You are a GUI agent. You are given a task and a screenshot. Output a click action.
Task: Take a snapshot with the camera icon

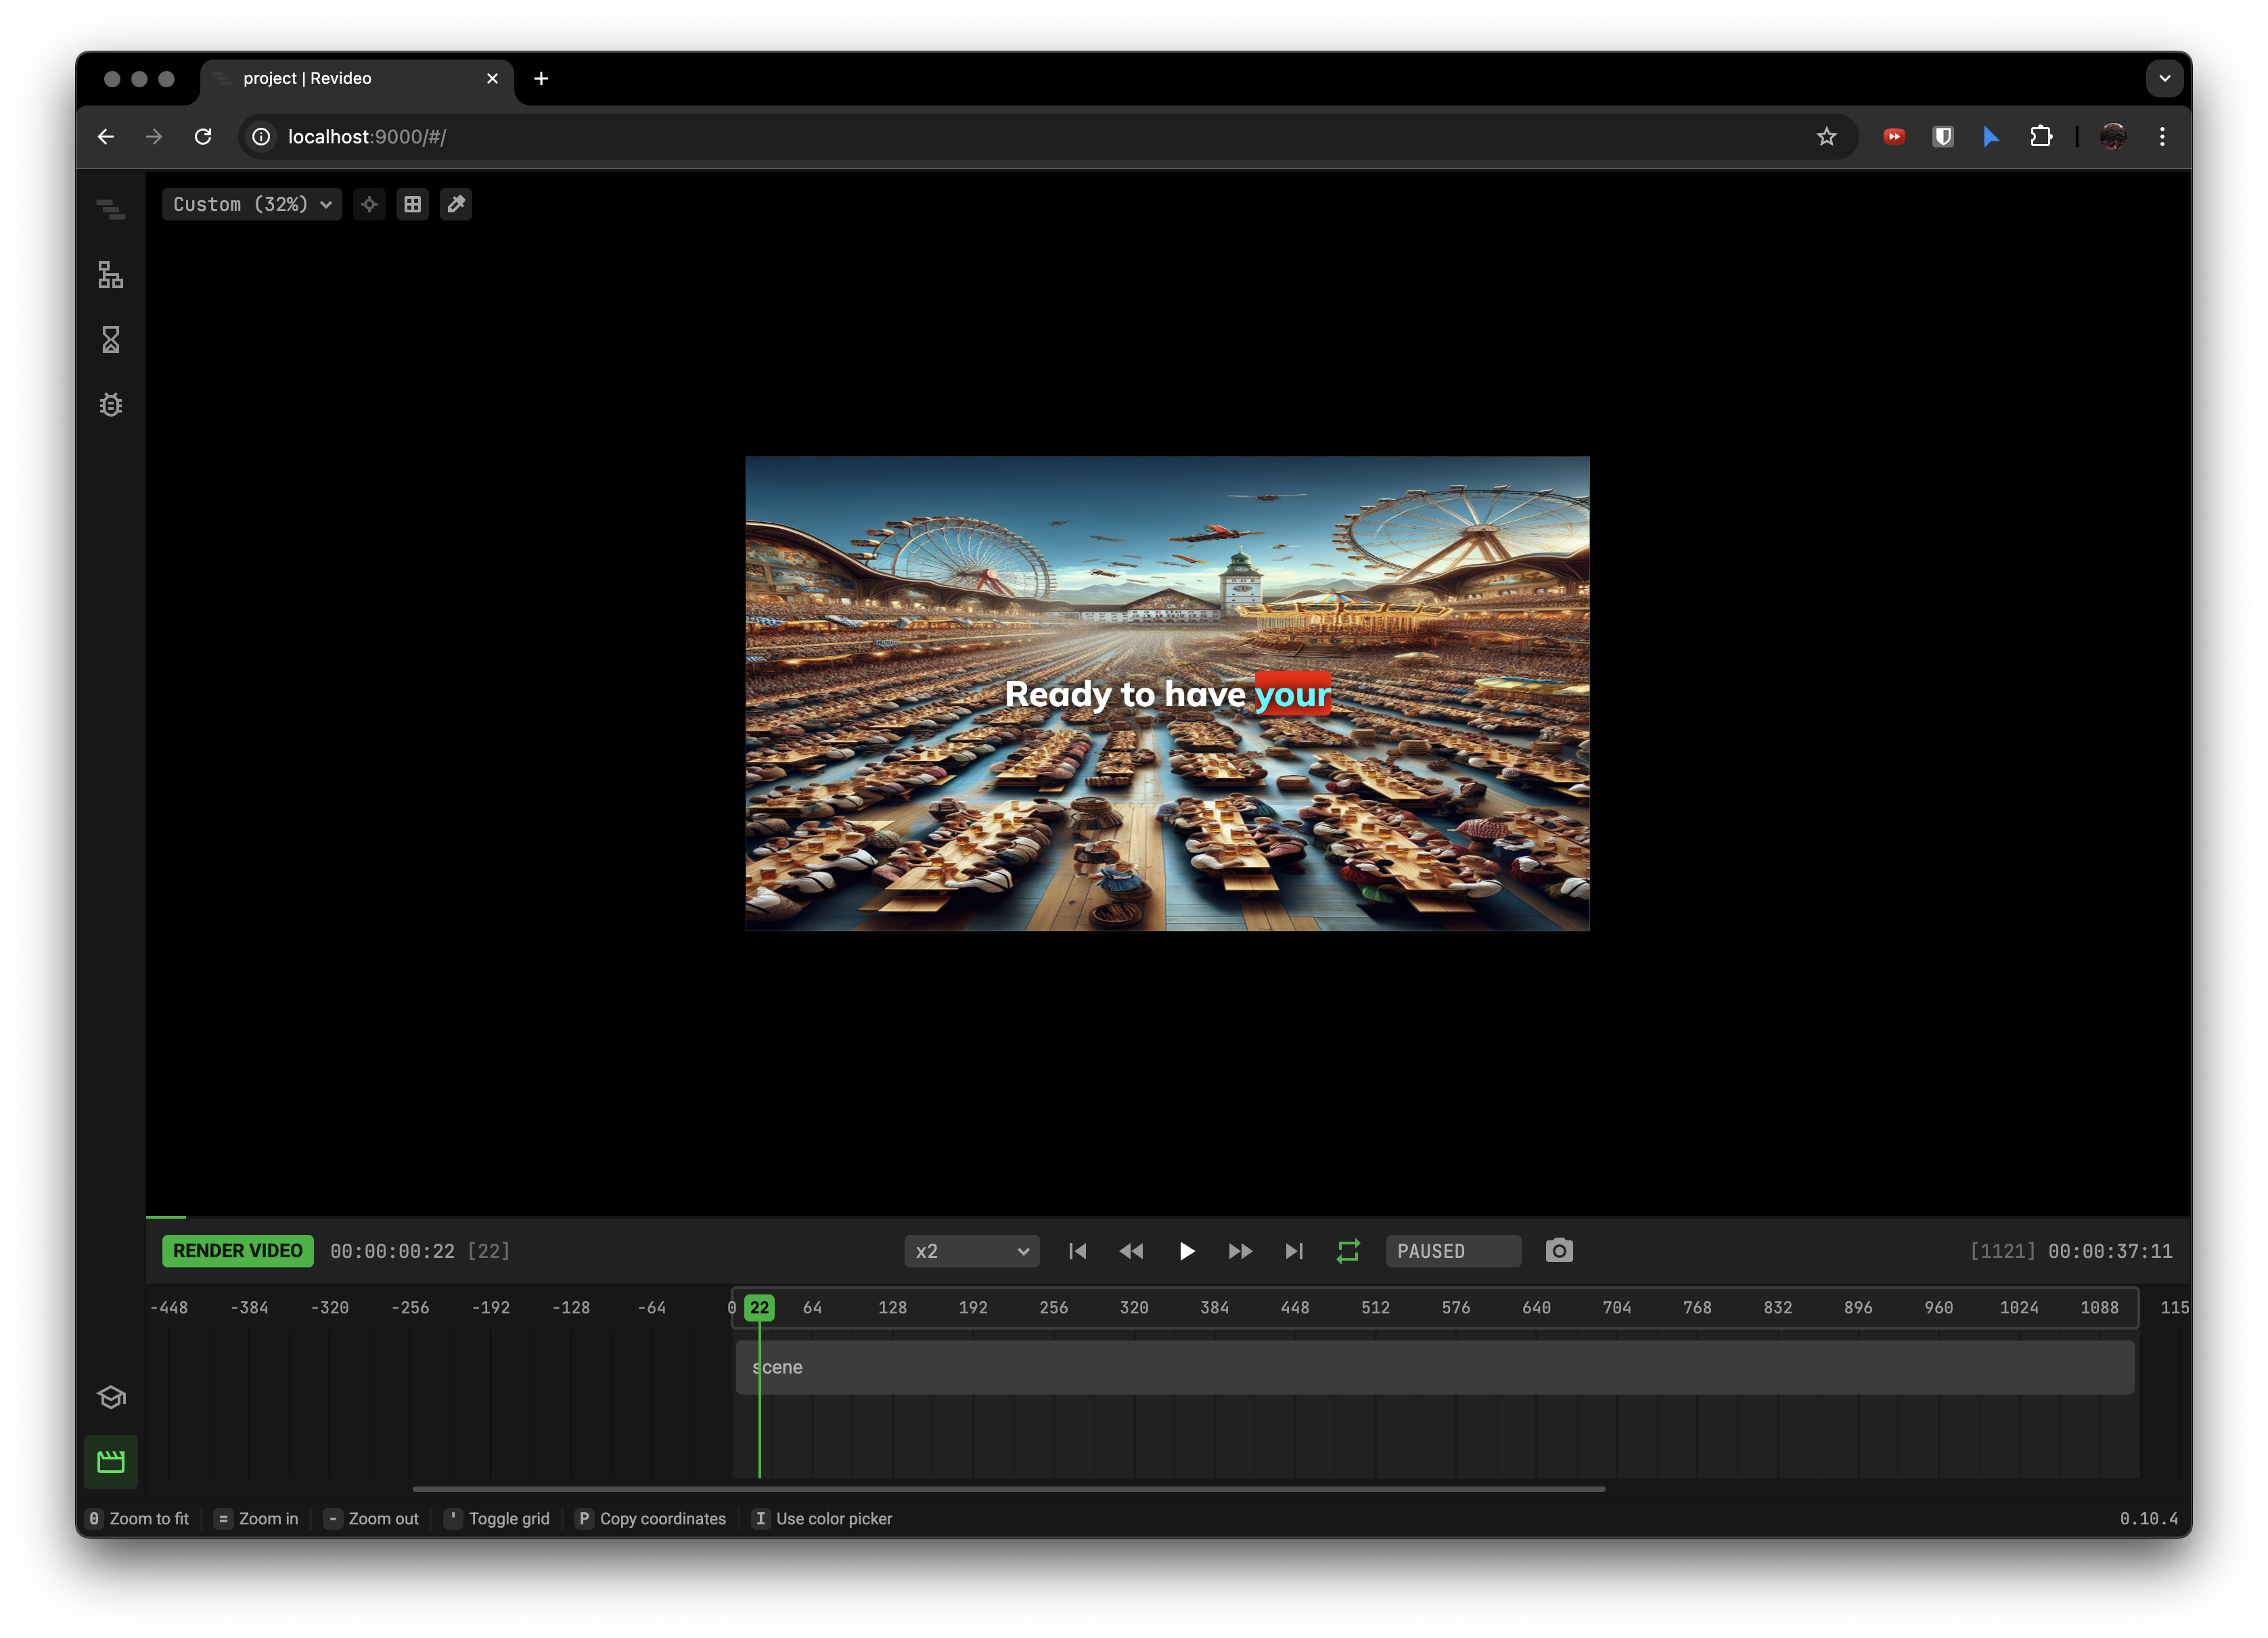tap(1558, 1250)
